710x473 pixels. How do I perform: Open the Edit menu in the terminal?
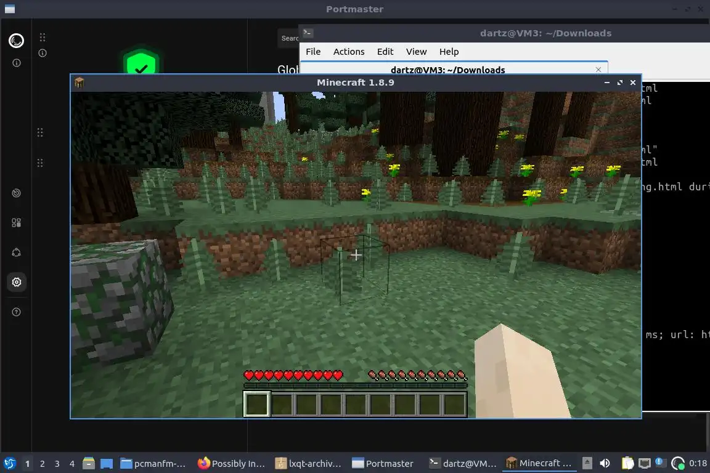pyautogui.click(x=385, y=52)
